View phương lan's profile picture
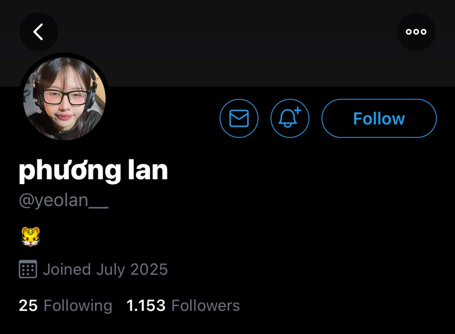This screenshot has width=455, height=334. [x=64, y=99]
